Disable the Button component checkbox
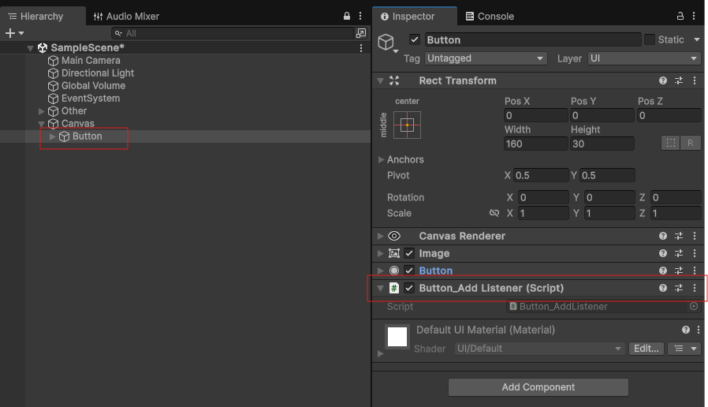Image resolution: width=708 pixels, height=407 pixels. pyautogui.click(x=409, y=271)
